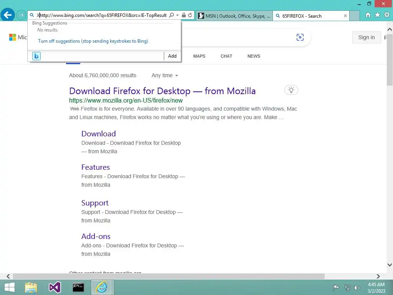Screen dimensions: 393x295
Task: Click the Sign in button
Action: pyautogui.click(x=367, y=37)
